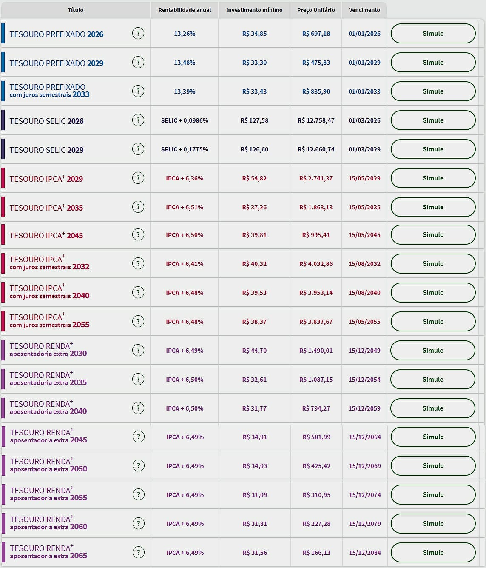View details icon for TESOURO PREFIXADO com juros semestrais 2033
The width and height of the screenshot is (486, 568).
pyautogui.click(x=138, y=91)
